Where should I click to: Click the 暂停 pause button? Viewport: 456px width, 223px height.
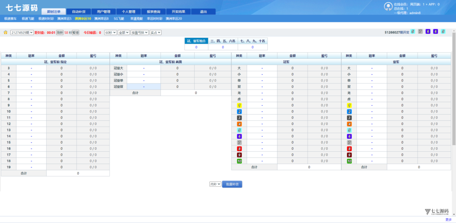76,33
